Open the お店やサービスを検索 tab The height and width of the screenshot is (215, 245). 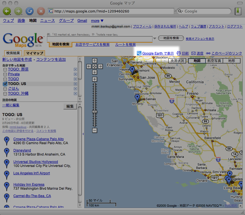(92, 44)
